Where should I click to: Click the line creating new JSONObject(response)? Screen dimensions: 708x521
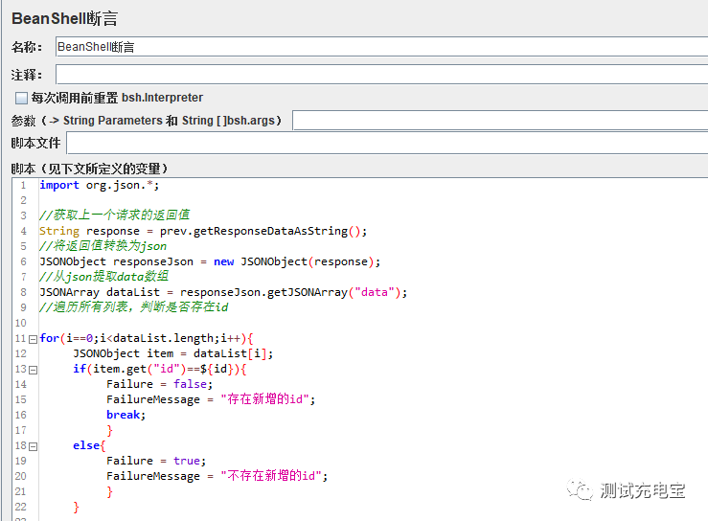(210, 261)
